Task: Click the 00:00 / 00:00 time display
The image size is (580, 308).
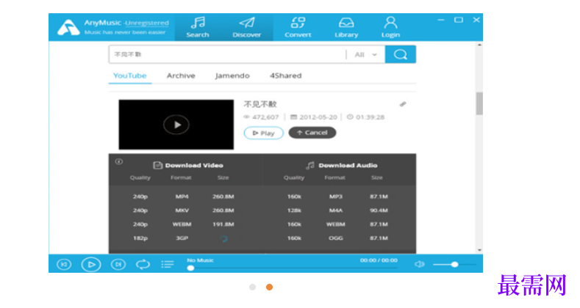Action: click(379, 260)
